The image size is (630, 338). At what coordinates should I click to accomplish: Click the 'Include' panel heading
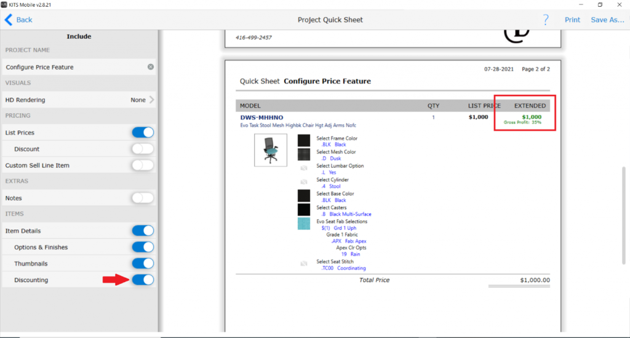pyautogui.click(x=79, y=36)
